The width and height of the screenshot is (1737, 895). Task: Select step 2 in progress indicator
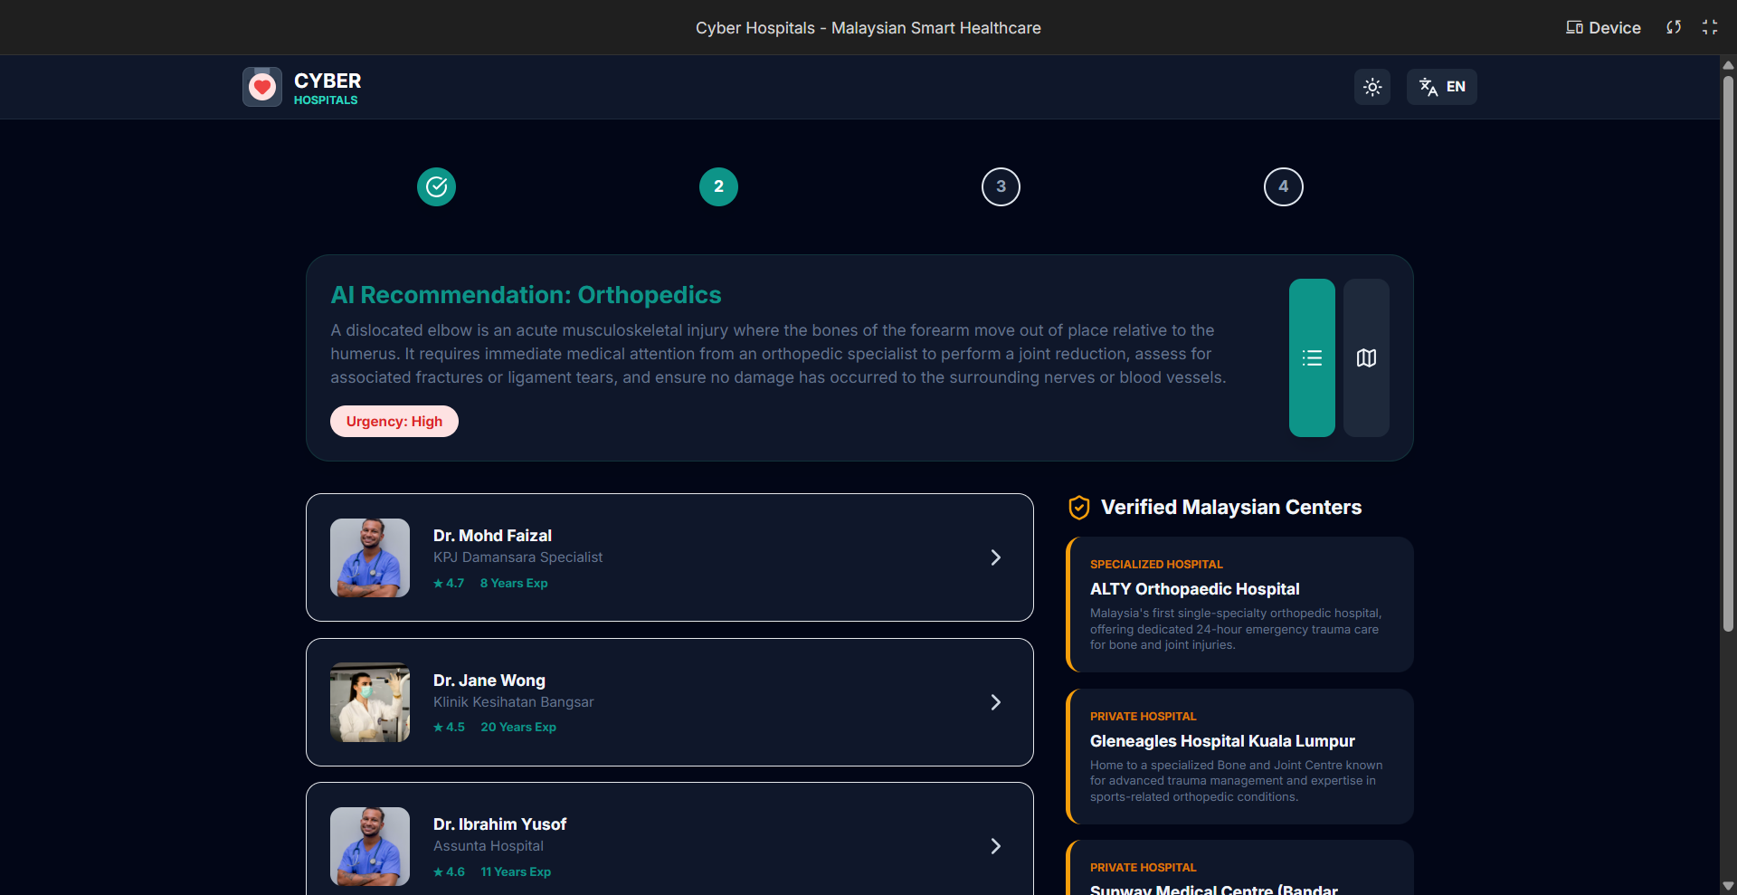pyautogui.click(x=718, y=187)
